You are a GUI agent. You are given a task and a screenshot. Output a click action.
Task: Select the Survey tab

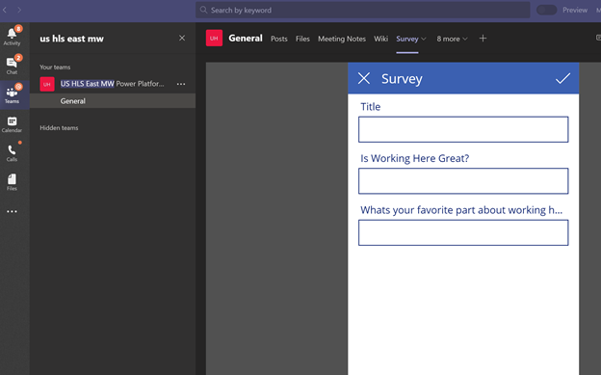pyautogui.click(x=407, y=39)
